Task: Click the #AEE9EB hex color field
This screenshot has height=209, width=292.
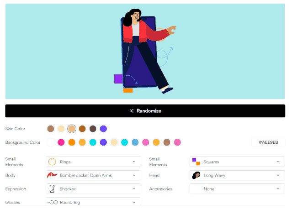Action: coord(268,142)
